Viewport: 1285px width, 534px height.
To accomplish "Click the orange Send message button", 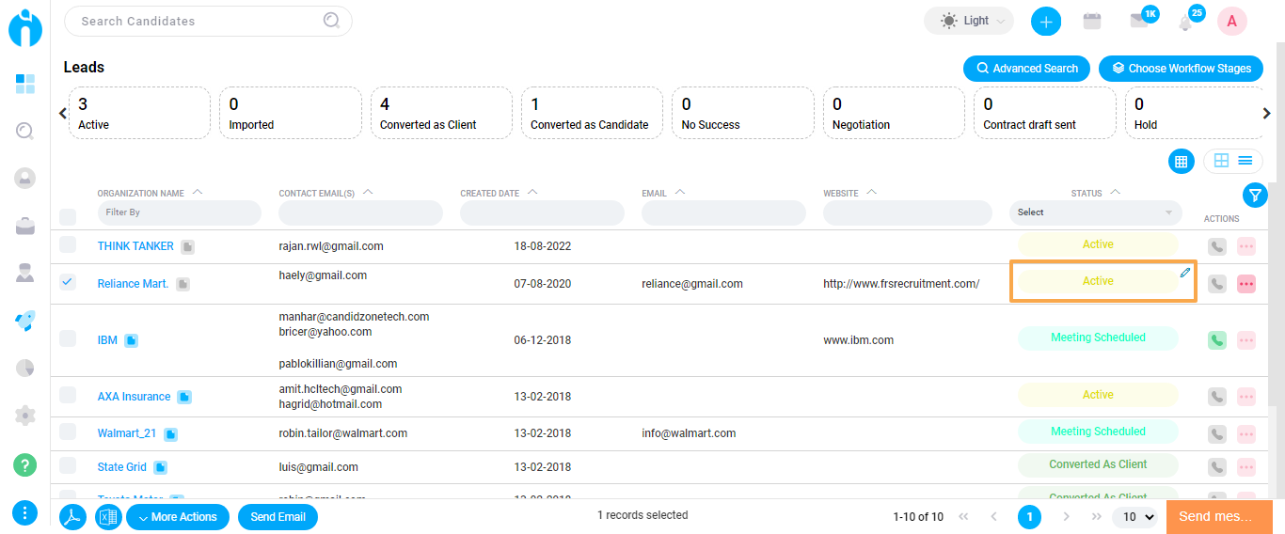I will [1219, 517].
